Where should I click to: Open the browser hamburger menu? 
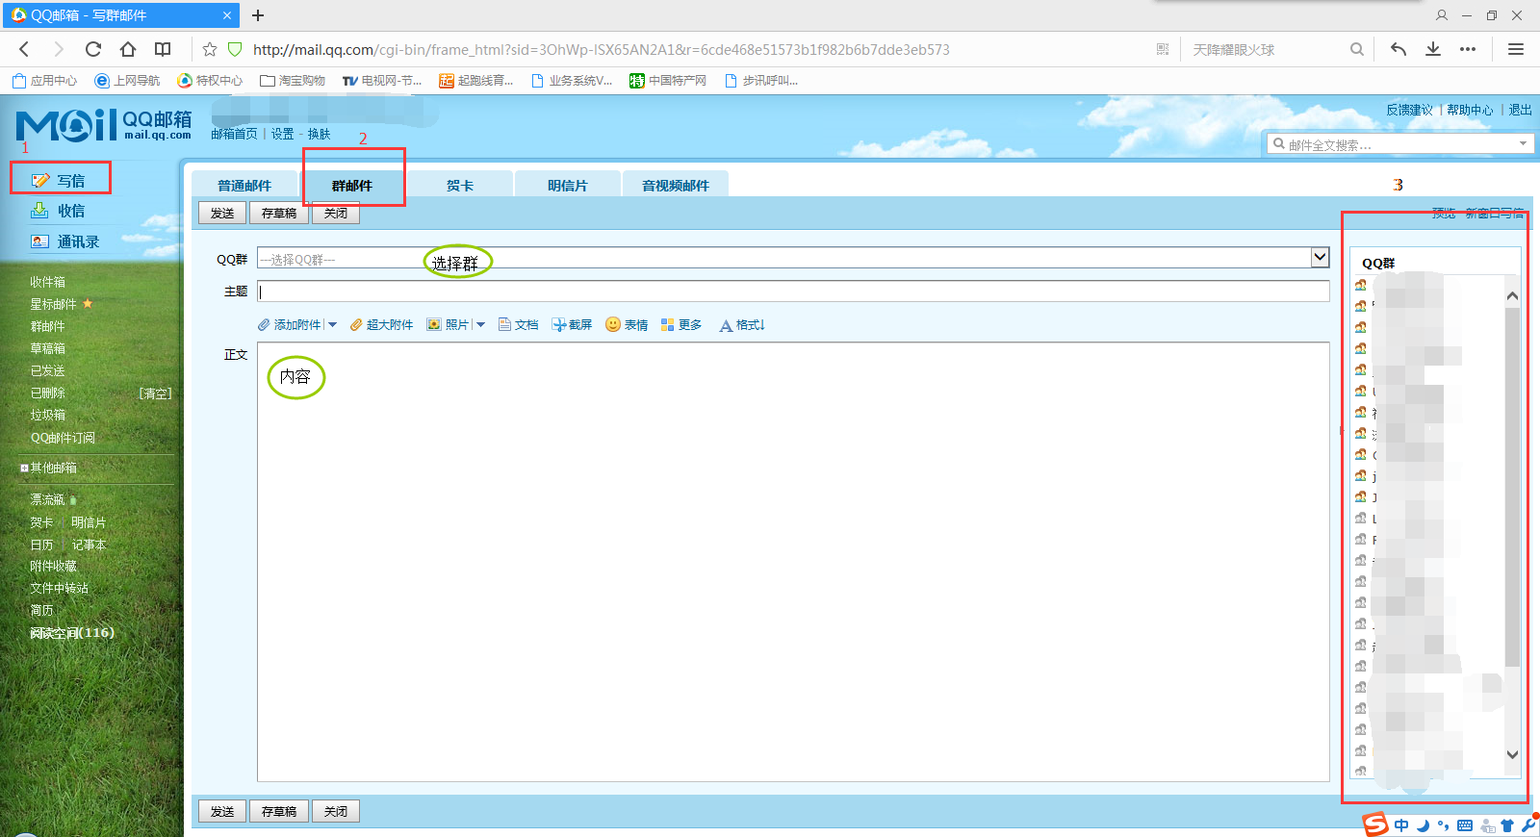click(1516, 49)
